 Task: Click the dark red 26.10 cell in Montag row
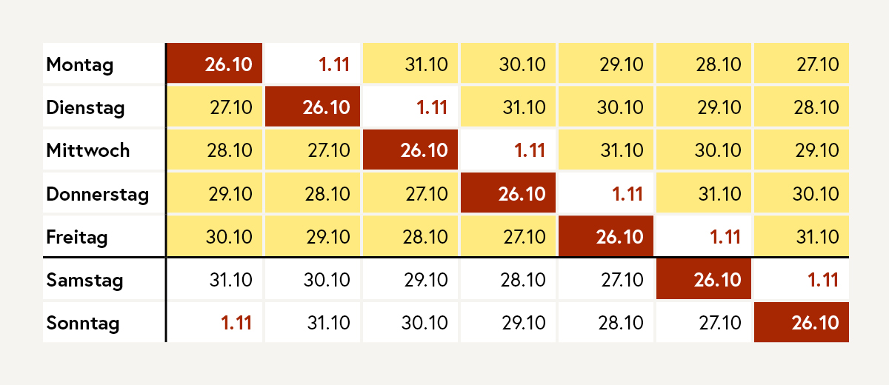pos(214,64)
